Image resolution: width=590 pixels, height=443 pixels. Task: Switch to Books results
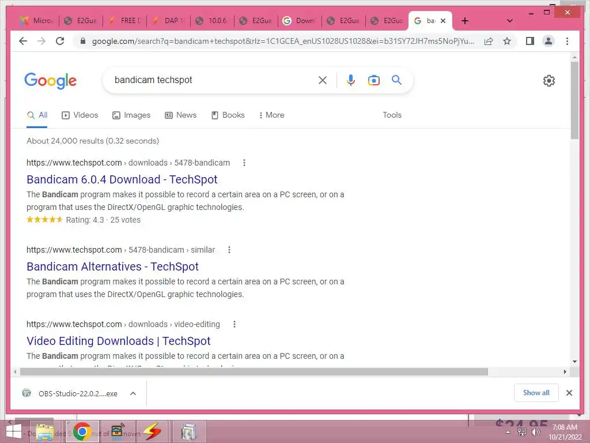(228, 115)
